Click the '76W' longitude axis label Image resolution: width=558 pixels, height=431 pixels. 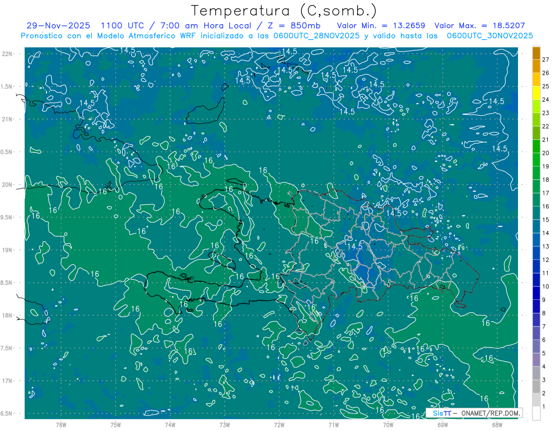61,424
